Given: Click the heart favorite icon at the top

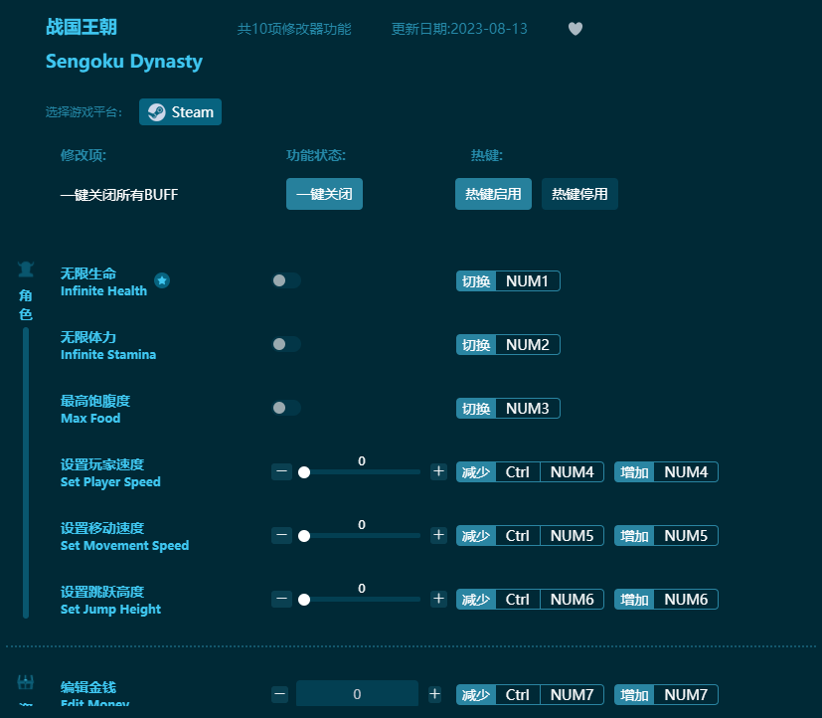Looking at the screenshot, I should point(575,29).
